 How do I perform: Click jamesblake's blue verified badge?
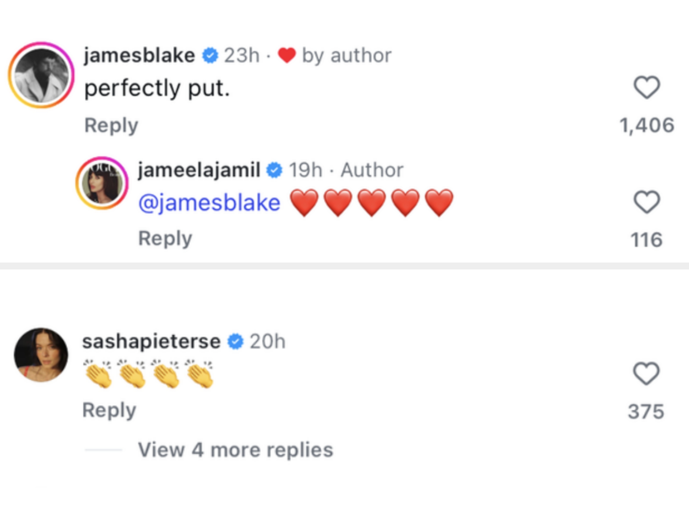[210, 56]
